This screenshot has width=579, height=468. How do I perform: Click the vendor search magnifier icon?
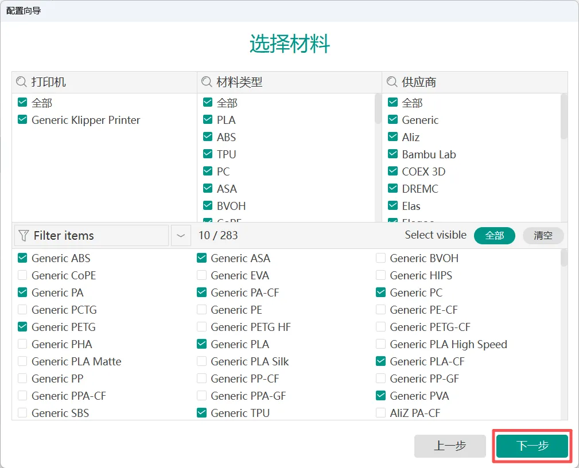392,81
